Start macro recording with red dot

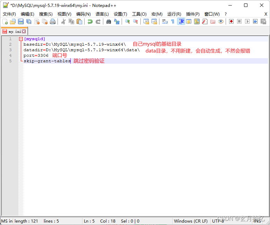click(x=231, y=21)
